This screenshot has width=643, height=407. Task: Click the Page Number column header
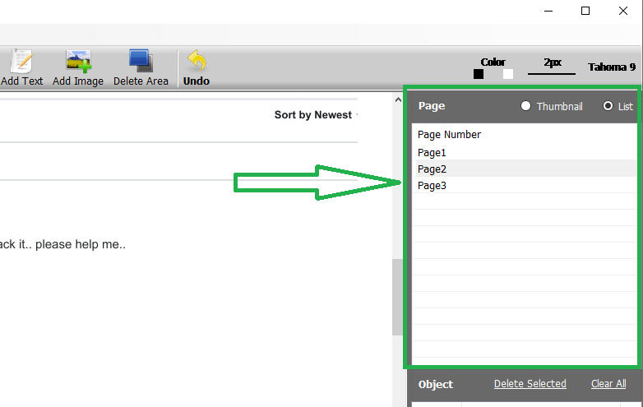pyautogui.click(x=449, y=135)
